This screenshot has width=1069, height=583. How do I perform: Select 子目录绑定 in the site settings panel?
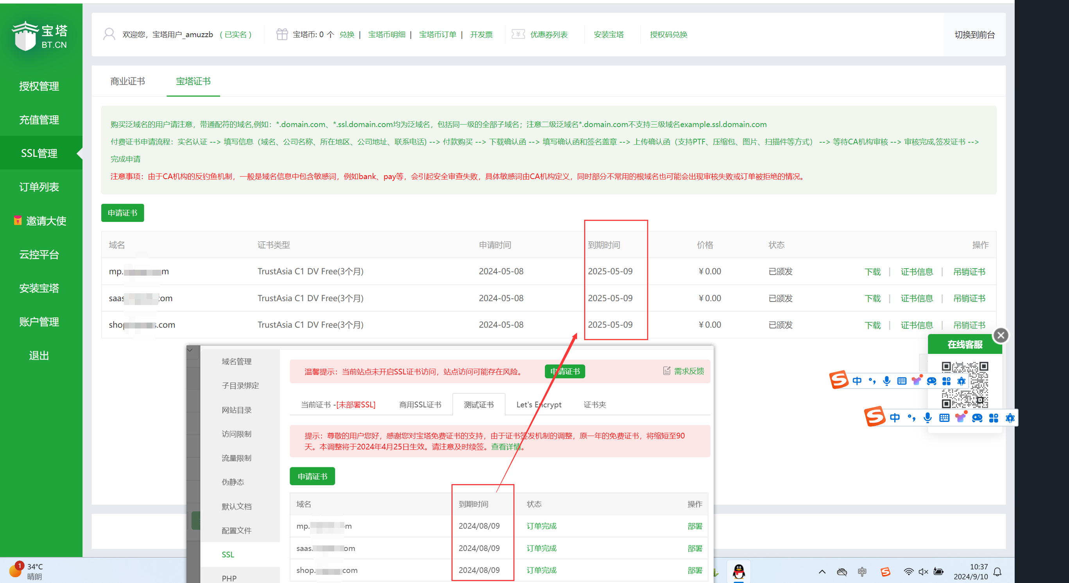(x=240, y=386)
